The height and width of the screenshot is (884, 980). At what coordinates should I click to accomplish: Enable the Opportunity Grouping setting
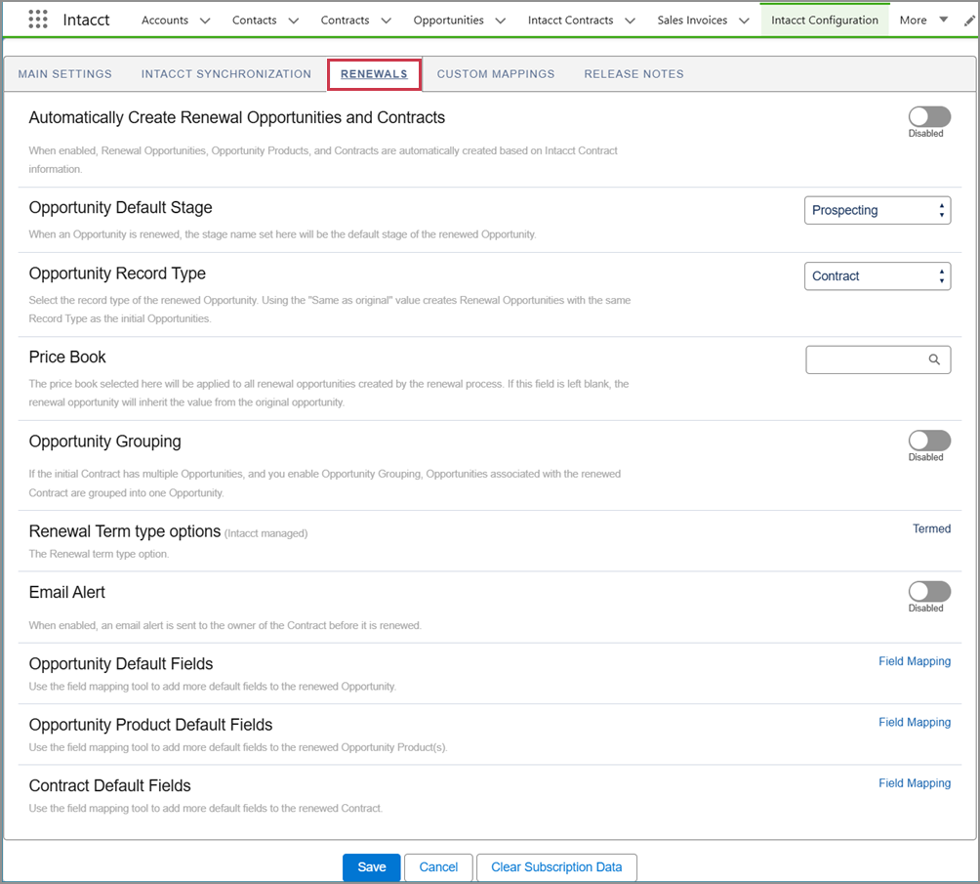tap(927, 442)
